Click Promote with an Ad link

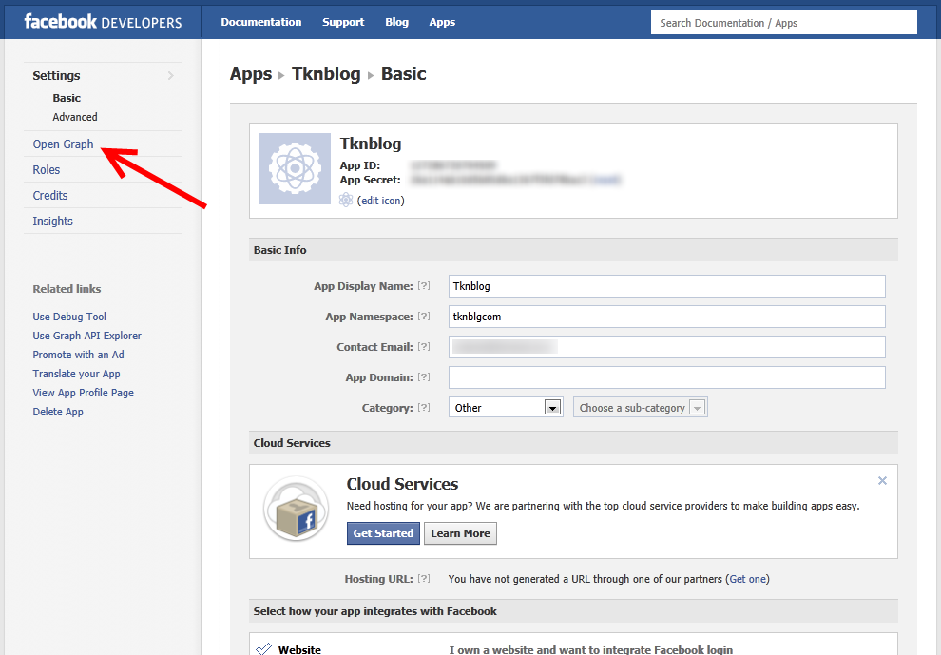point(79,355)
